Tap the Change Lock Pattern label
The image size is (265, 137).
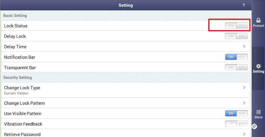pyautogui.click(x=24, y=103)
